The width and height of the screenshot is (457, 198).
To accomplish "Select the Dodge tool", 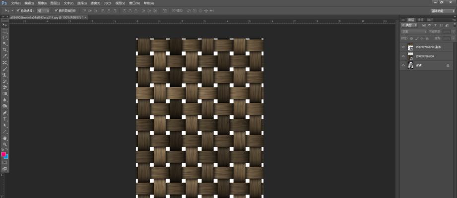I will point(5,106).
